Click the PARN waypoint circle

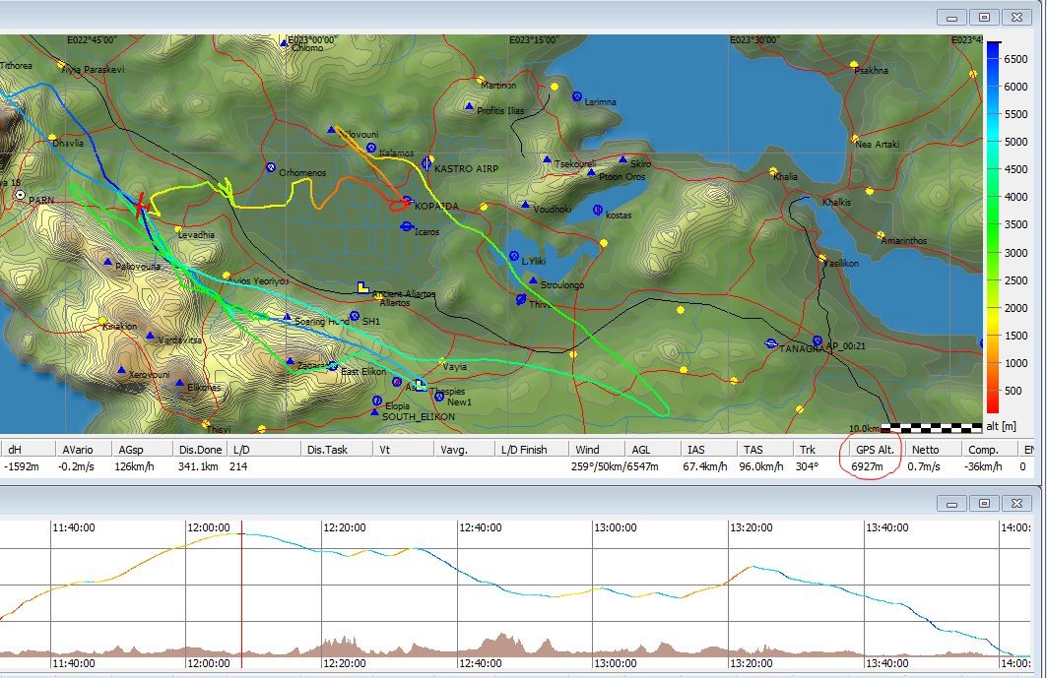(x=20, y=196)
